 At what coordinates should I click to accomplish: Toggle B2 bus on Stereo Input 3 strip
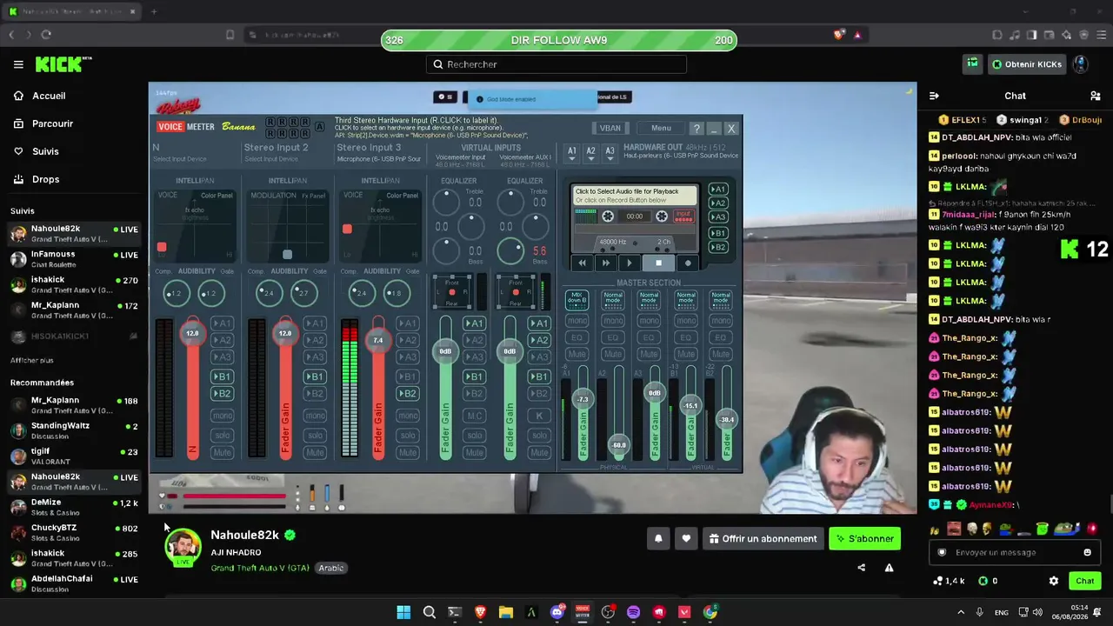click(408, 394)
